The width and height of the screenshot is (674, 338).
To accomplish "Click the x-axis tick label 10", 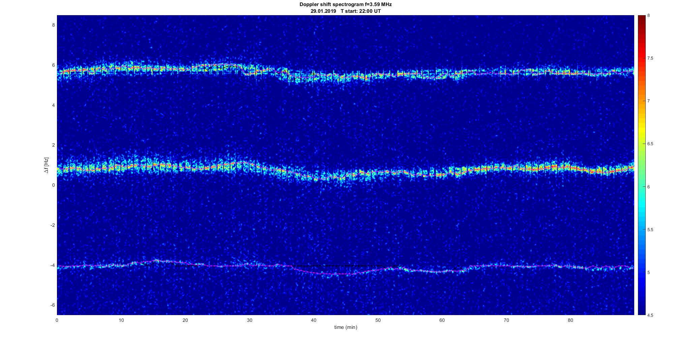I will (x=121, y=320).
